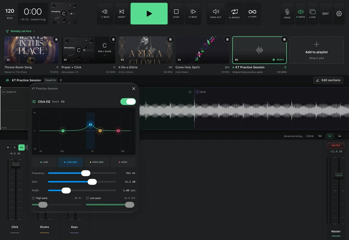Turn off the Click EQ switch
The image size is (349, 240).
128,102
